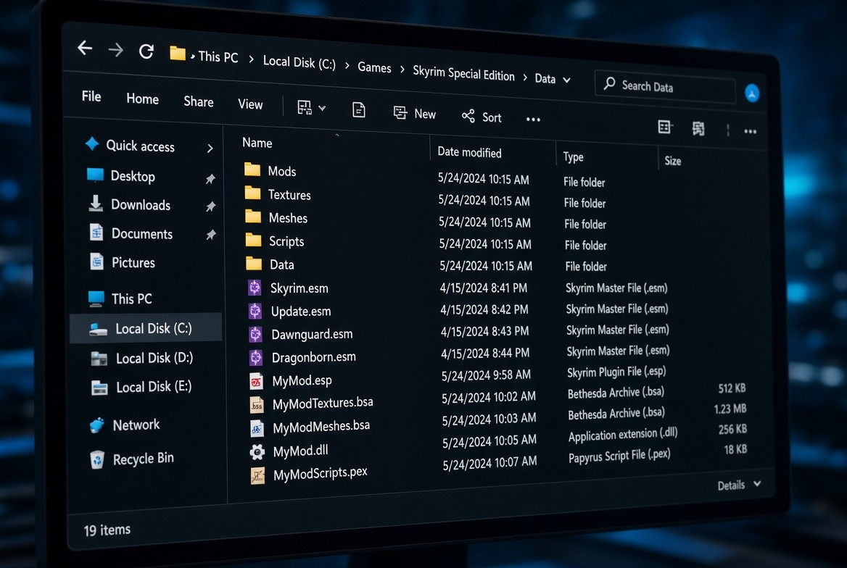Open the Share tab

[x=198, y=101]
